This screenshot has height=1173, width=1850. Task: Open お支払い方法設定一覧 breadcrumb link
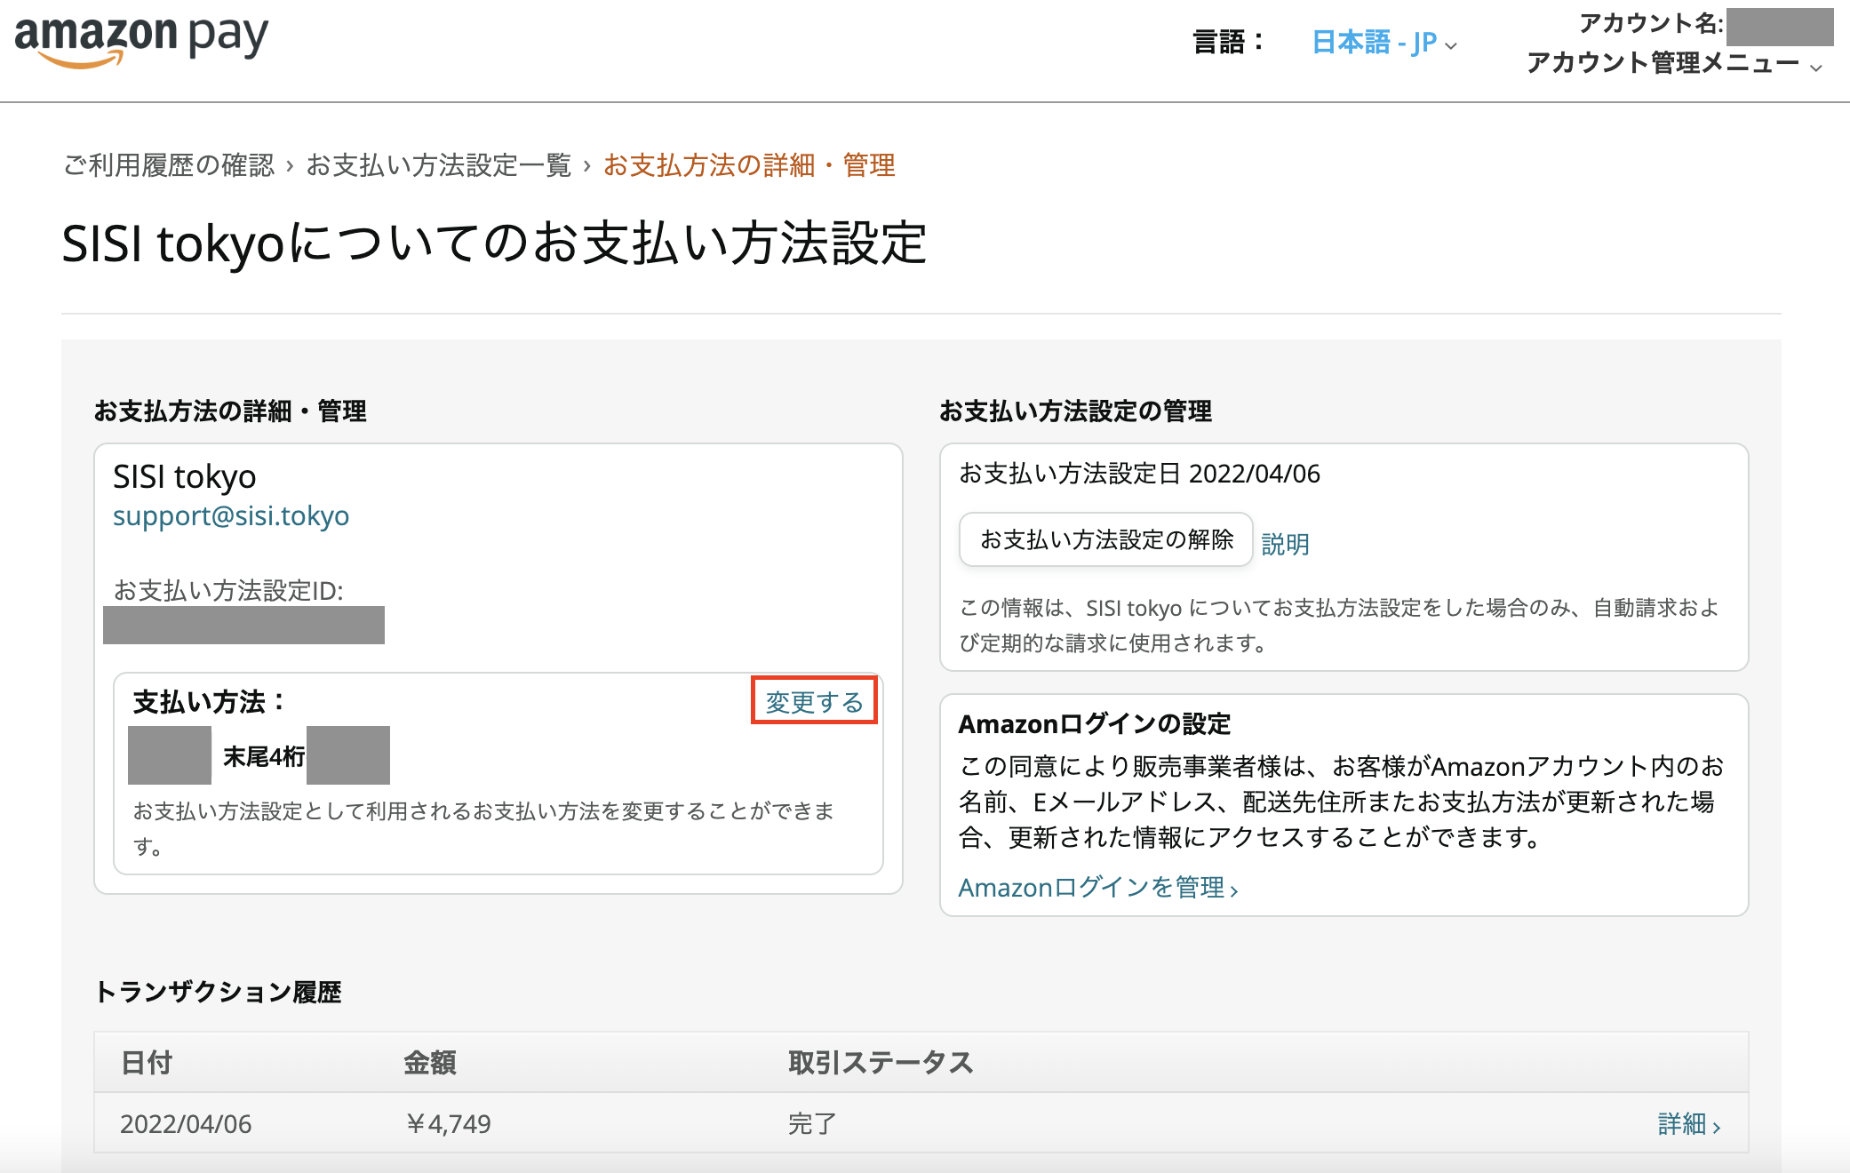(439, 165)
